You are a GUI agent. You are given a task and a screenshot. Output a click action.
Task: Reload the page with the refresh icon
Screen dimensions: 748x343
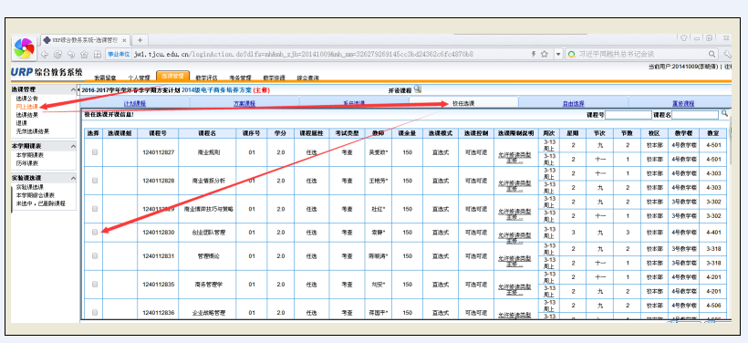pyautogui.click(x=57, y=55)
